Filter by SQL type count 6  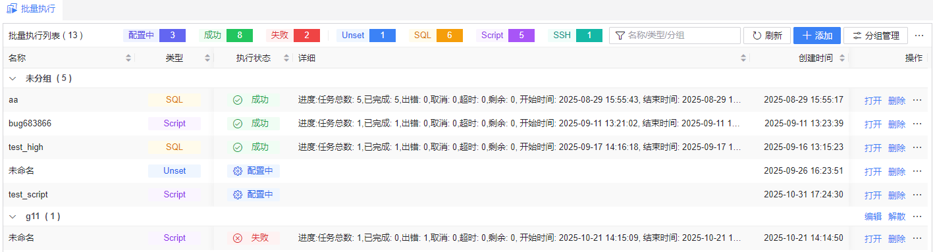click(x=436, y=36)
